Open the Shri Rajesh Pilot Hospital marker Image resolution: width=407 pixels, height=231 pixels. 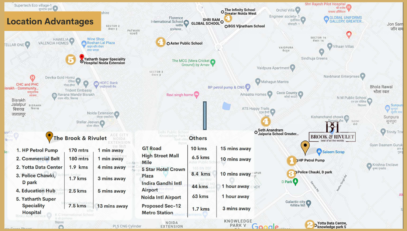349,7
